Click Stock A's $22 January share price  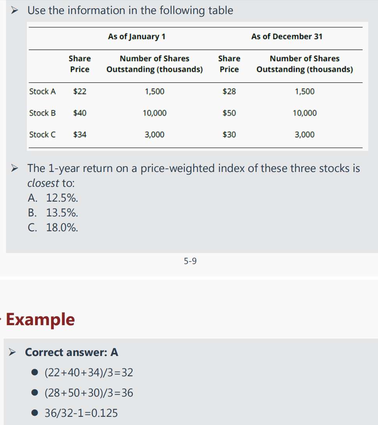coord(80,92)
